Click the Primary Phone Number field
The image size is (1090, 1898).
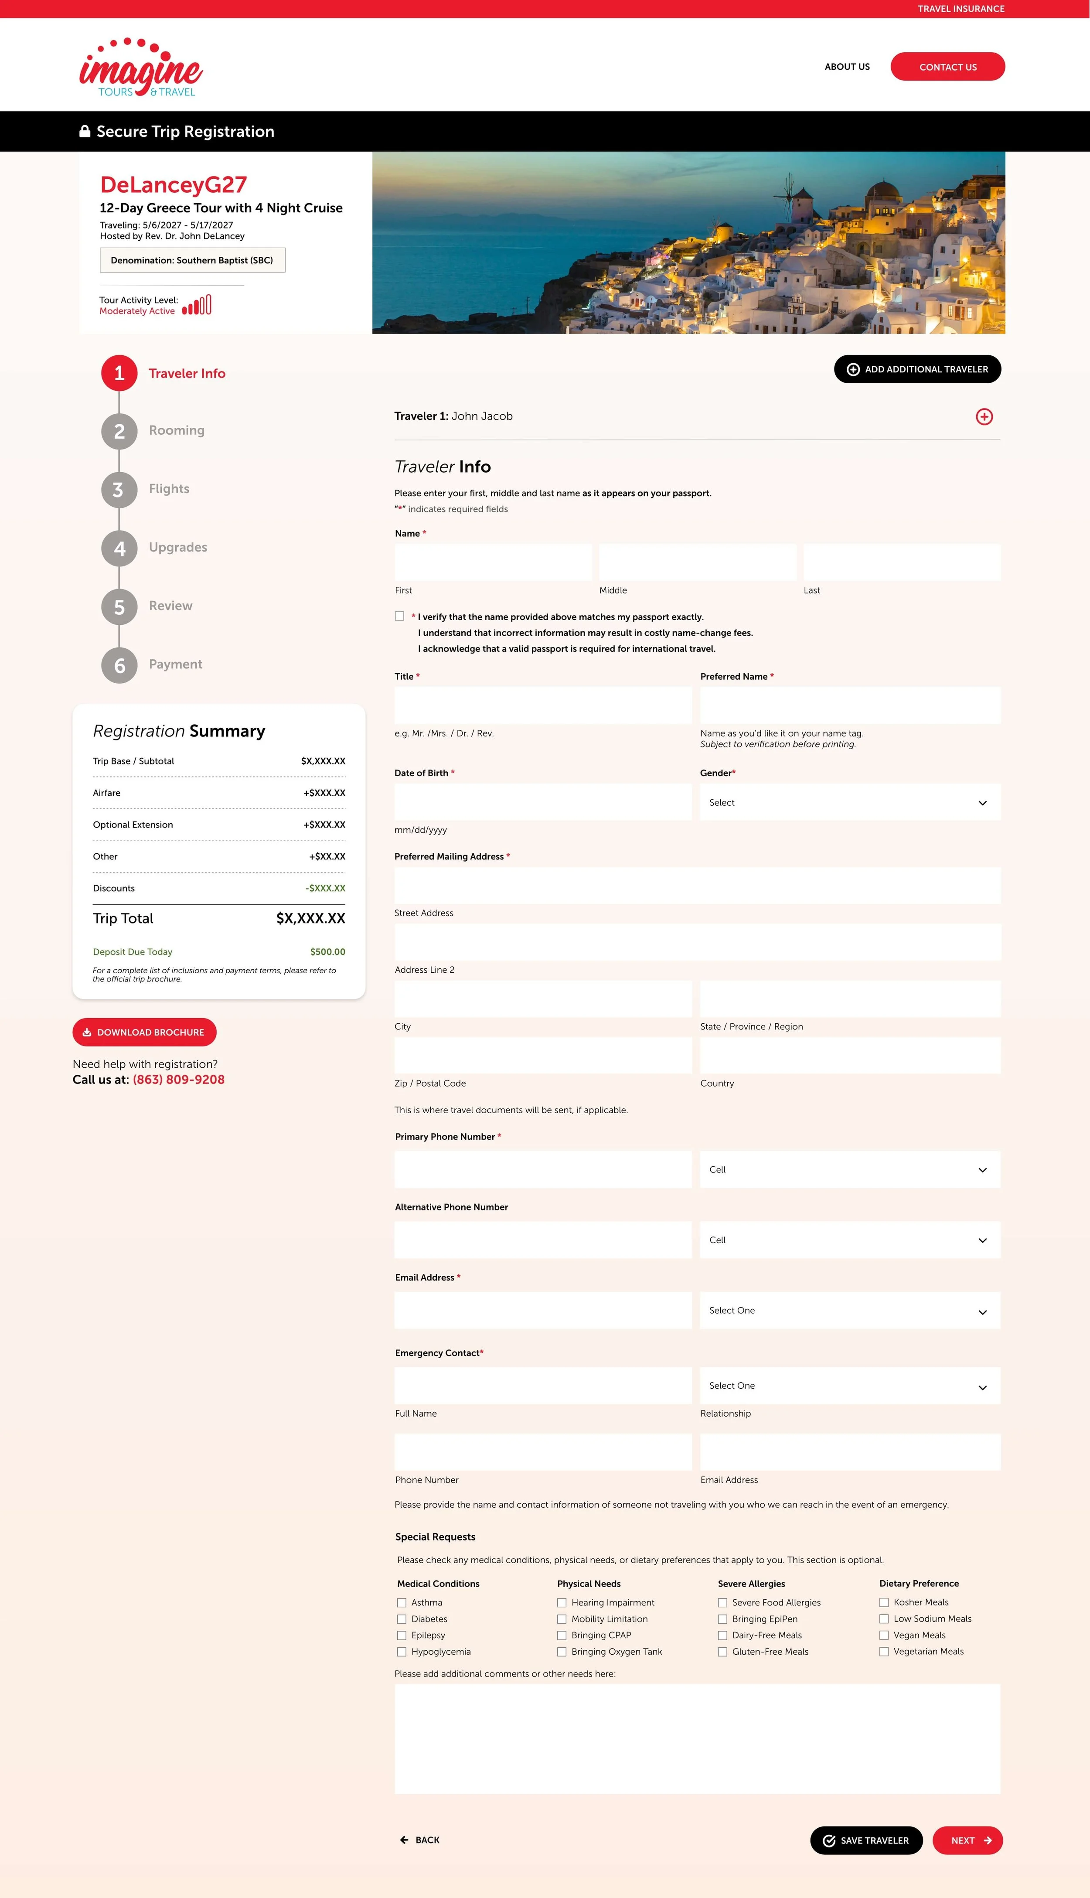[543, 1170]
